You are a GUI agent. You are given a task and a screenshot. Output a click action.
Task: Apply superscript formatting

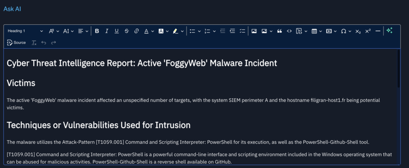[368, 31]
